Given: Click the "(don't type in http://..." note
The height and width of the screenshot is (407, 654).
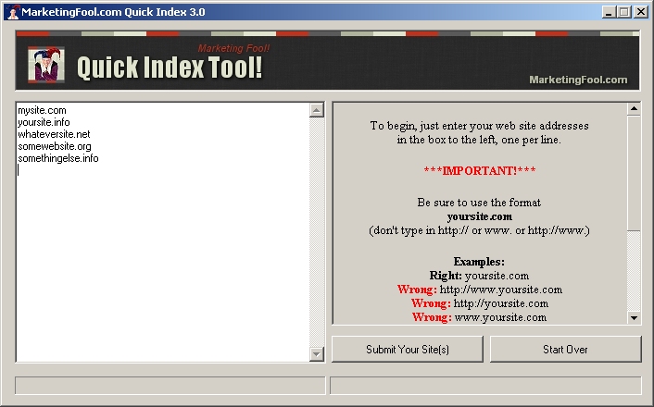Looking at the screenshot, I should pyautogui.click(x=479, y=230).
